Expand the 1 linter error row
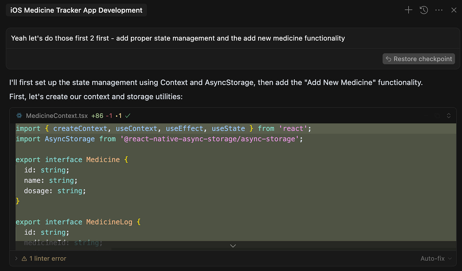Viewport: 462px width, 271px height. point(16,259)
